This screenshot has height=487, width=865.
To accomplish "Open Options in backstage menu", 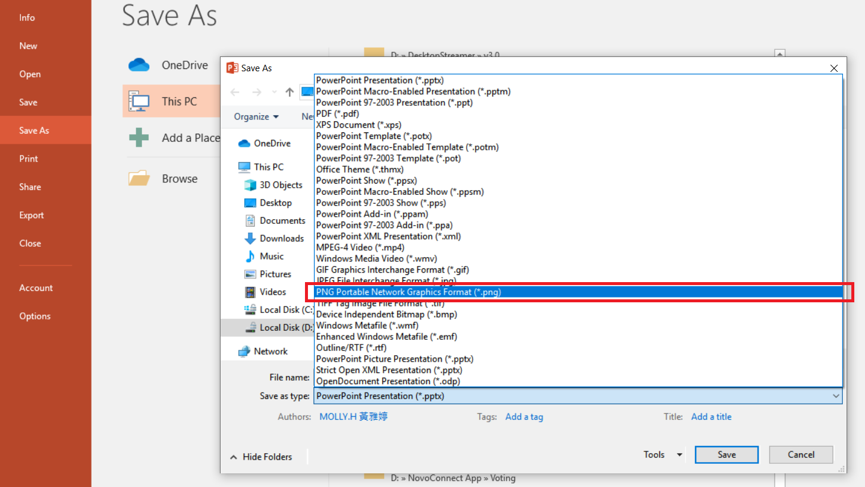I will click(x=46, y=316).
